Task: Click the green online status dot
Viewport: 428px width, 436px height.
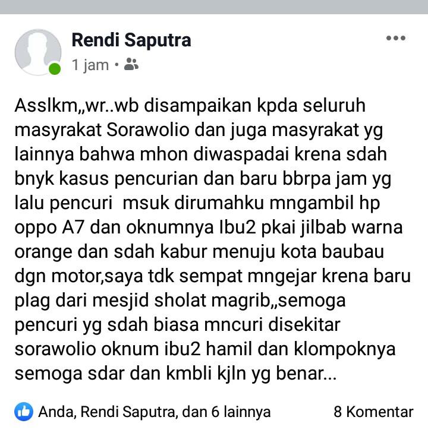Action: coord(55,69)
